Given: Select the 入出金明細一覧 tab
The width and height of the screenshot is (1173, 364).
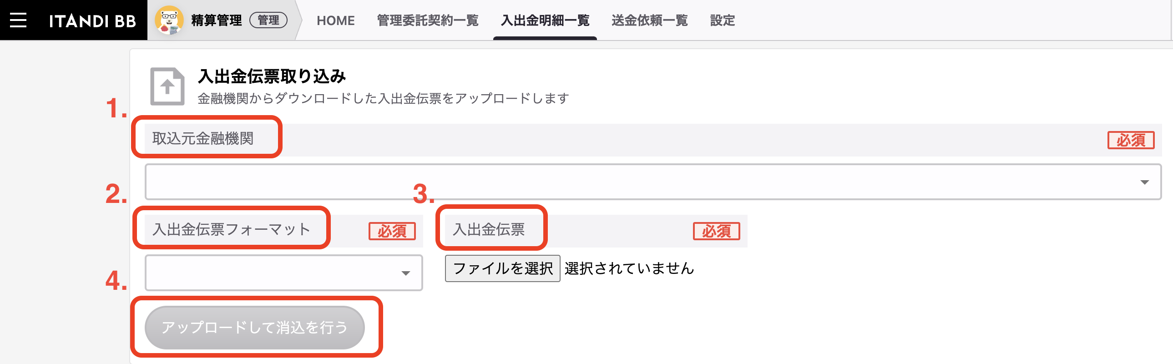Looking at the screenshot, I should [x=545, y=20].
